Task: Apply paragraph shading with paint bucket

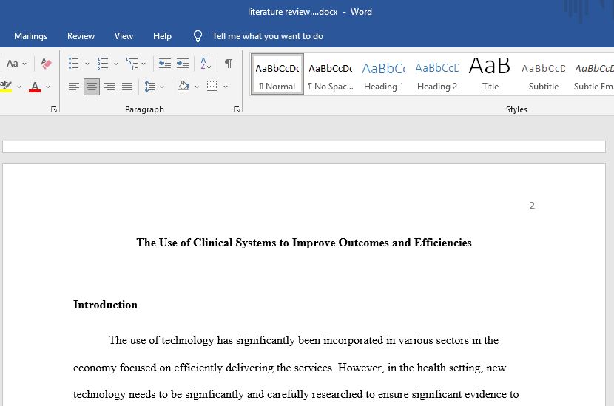Action: point(183,87)
